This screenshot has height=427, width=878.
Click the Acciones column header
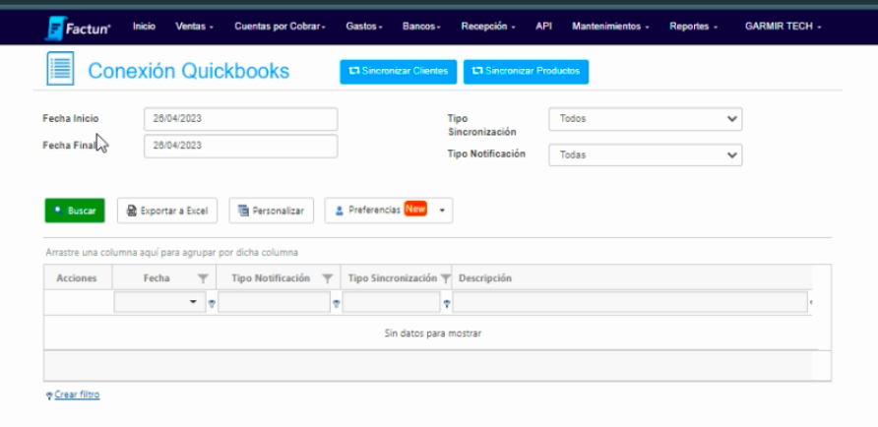(77, 278)
